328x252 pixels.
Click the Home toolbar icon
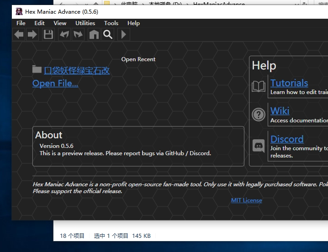[94, 35]
